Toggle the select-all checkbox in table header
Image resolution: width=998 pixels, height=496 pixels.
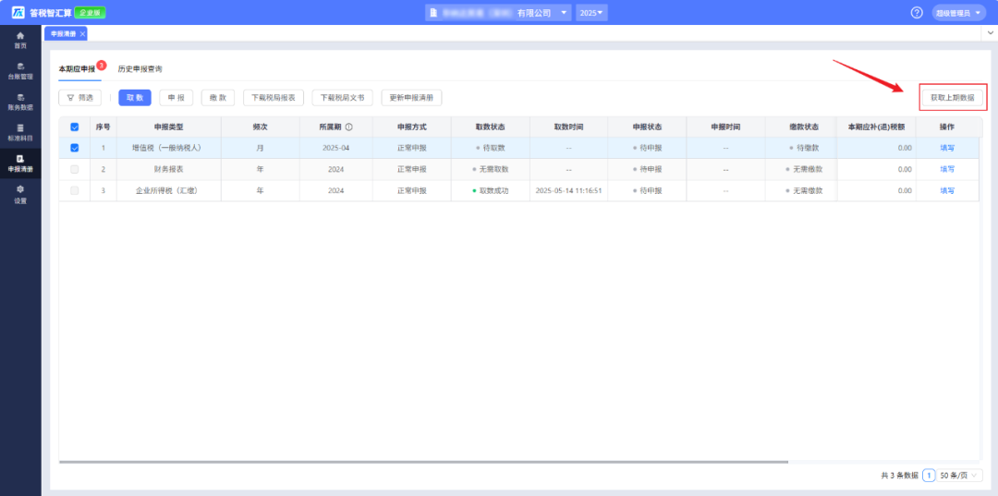[74, 127]
